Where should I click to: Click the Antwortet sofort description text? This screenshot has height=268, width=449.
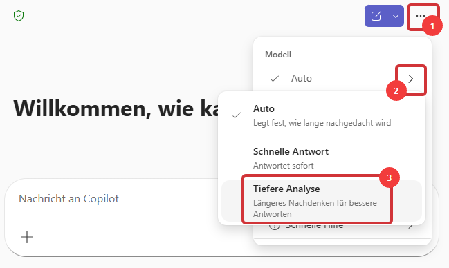(x=283, y=166)
